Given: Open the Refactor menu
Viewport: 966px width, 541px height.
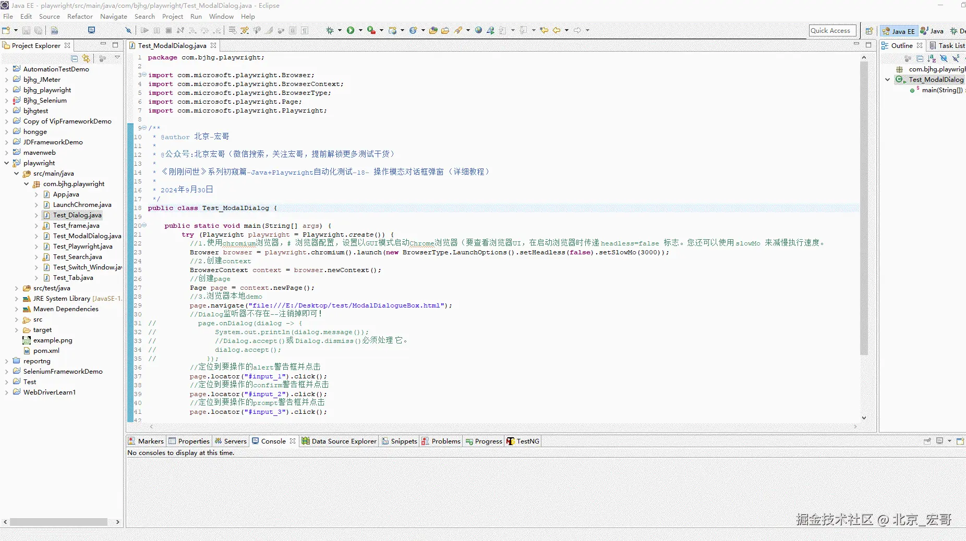Looking at the screenshot, I should pos(80,16).
